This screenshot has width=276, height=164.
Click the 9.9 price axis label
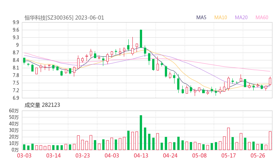[x=16, y=22]
